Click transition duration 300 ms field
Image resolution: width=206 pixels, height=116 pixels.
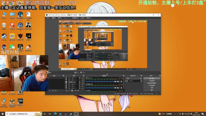[134, 81]
